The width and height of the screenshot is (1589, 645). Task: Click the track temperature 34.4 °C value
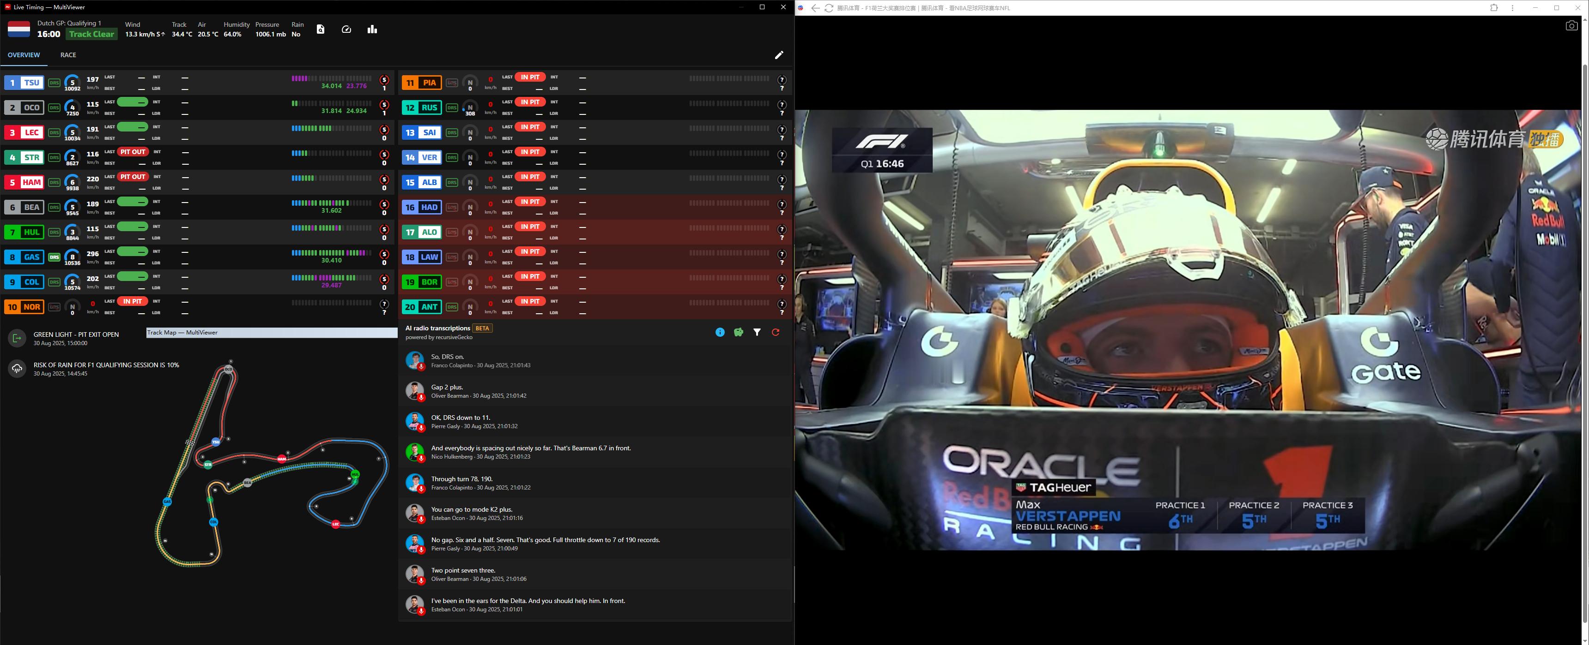click(x=182, y=35)
